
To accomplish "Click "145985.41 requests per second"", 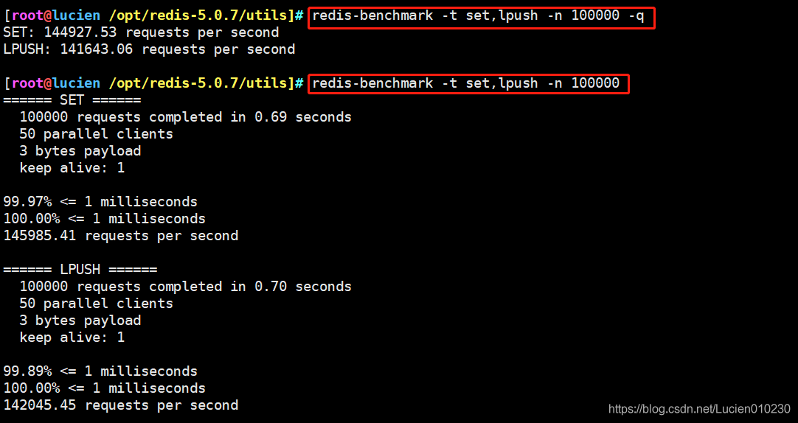I will 121,236.
